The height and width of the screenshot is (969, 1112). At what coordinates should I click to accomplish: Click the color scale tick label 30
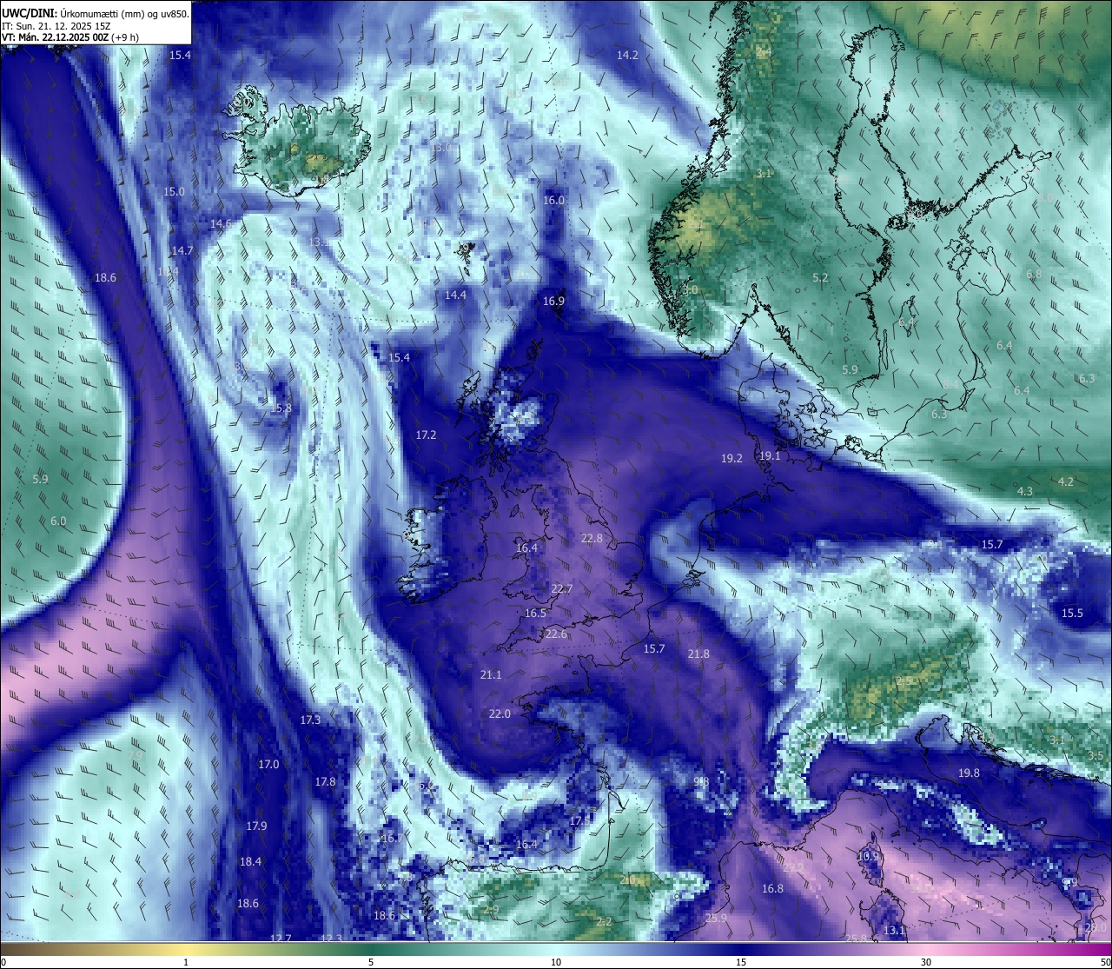tap(926, 962)
